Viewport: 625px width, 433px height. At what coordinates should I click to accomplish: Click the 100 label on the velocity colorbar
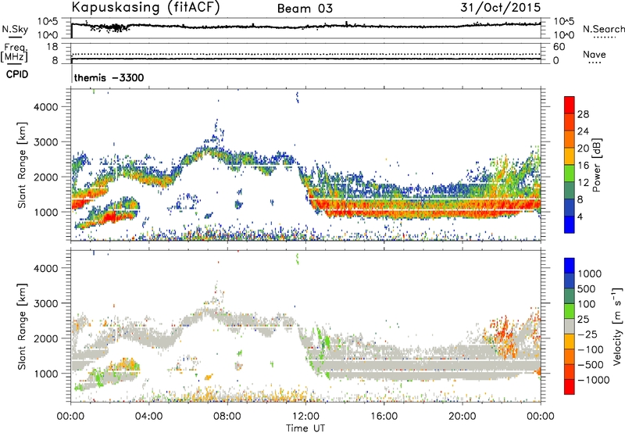(x=587, y=304)
